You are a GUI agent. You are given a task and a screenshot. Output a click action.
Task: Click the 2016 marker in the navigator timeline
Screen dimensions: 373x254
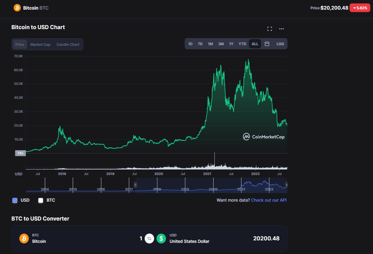[101, 189]
